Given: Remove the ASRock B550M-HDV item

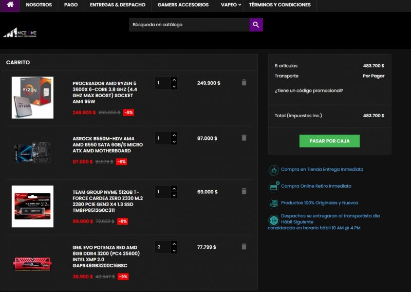Looking at the screenshot, I should (244, 138).
